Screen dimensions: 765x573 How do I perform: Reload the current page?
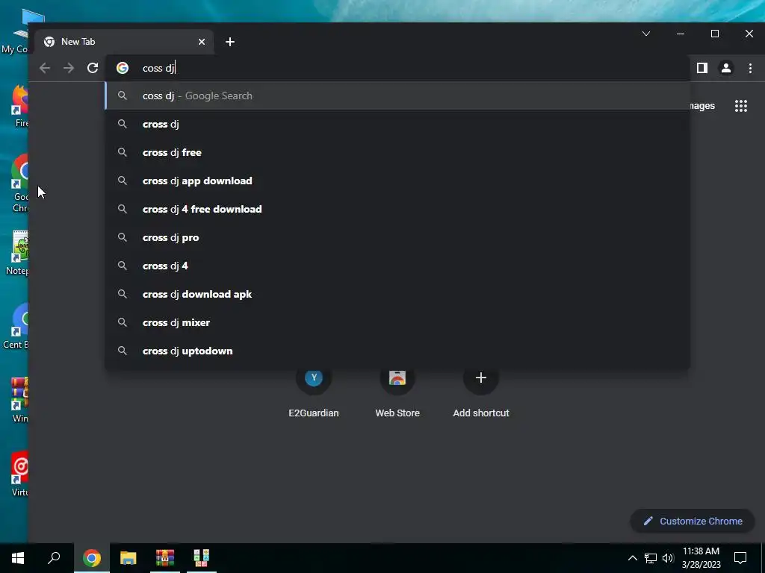click(x=93, y=68)
